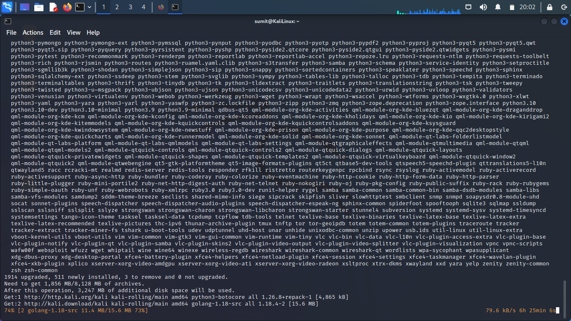This screenshot has height=321, width=571.
Task: Open the Kali applications menu
Action: (x=7, y=7)
